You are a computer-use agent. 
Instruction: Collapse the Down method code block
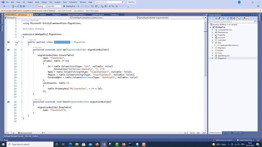22,102
